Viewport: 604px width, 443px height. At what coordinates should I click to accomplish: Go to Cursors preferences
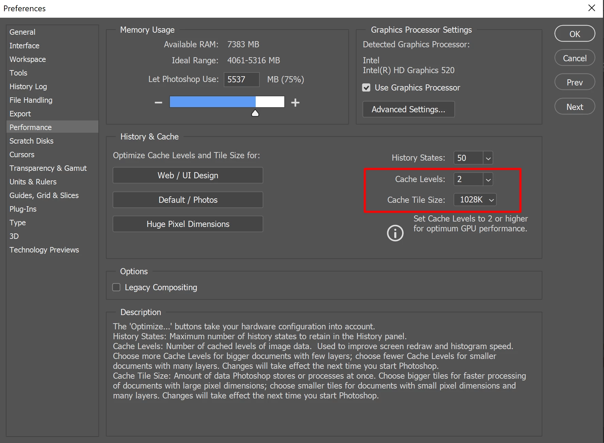coord(52,154)
